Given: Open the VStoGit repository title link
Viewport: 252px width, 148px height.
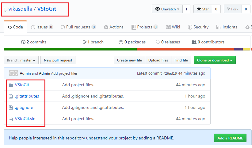Looking at the screenshot, I should coord(47,9).
